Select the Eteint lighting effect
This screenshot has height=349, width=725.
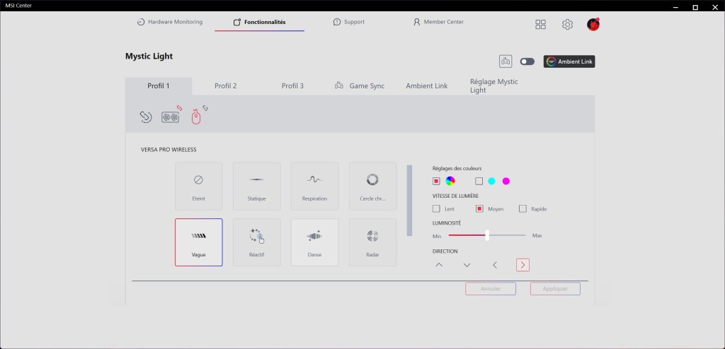click(198, 186)
